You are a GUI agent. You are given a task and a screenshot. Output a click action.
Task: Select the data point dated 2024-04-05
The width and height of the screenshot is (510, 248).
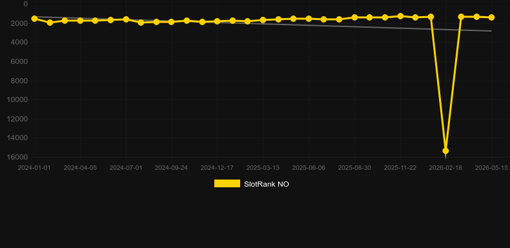click(80, 21)
